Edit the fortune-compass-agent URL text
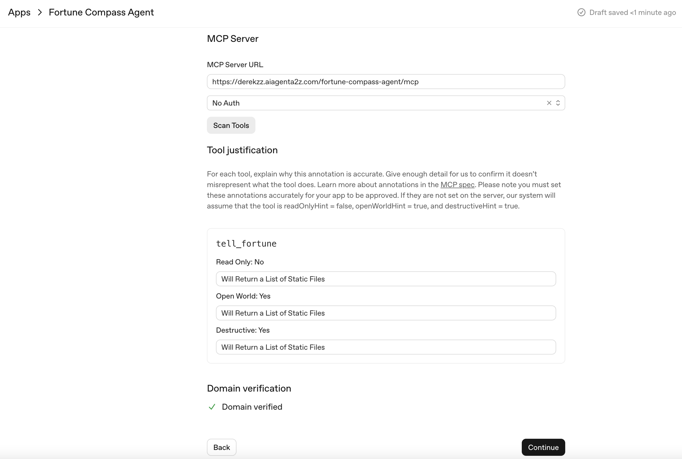The height and width of the screenshot is (459, 682). pyautogui.click(x=315, y=82)
